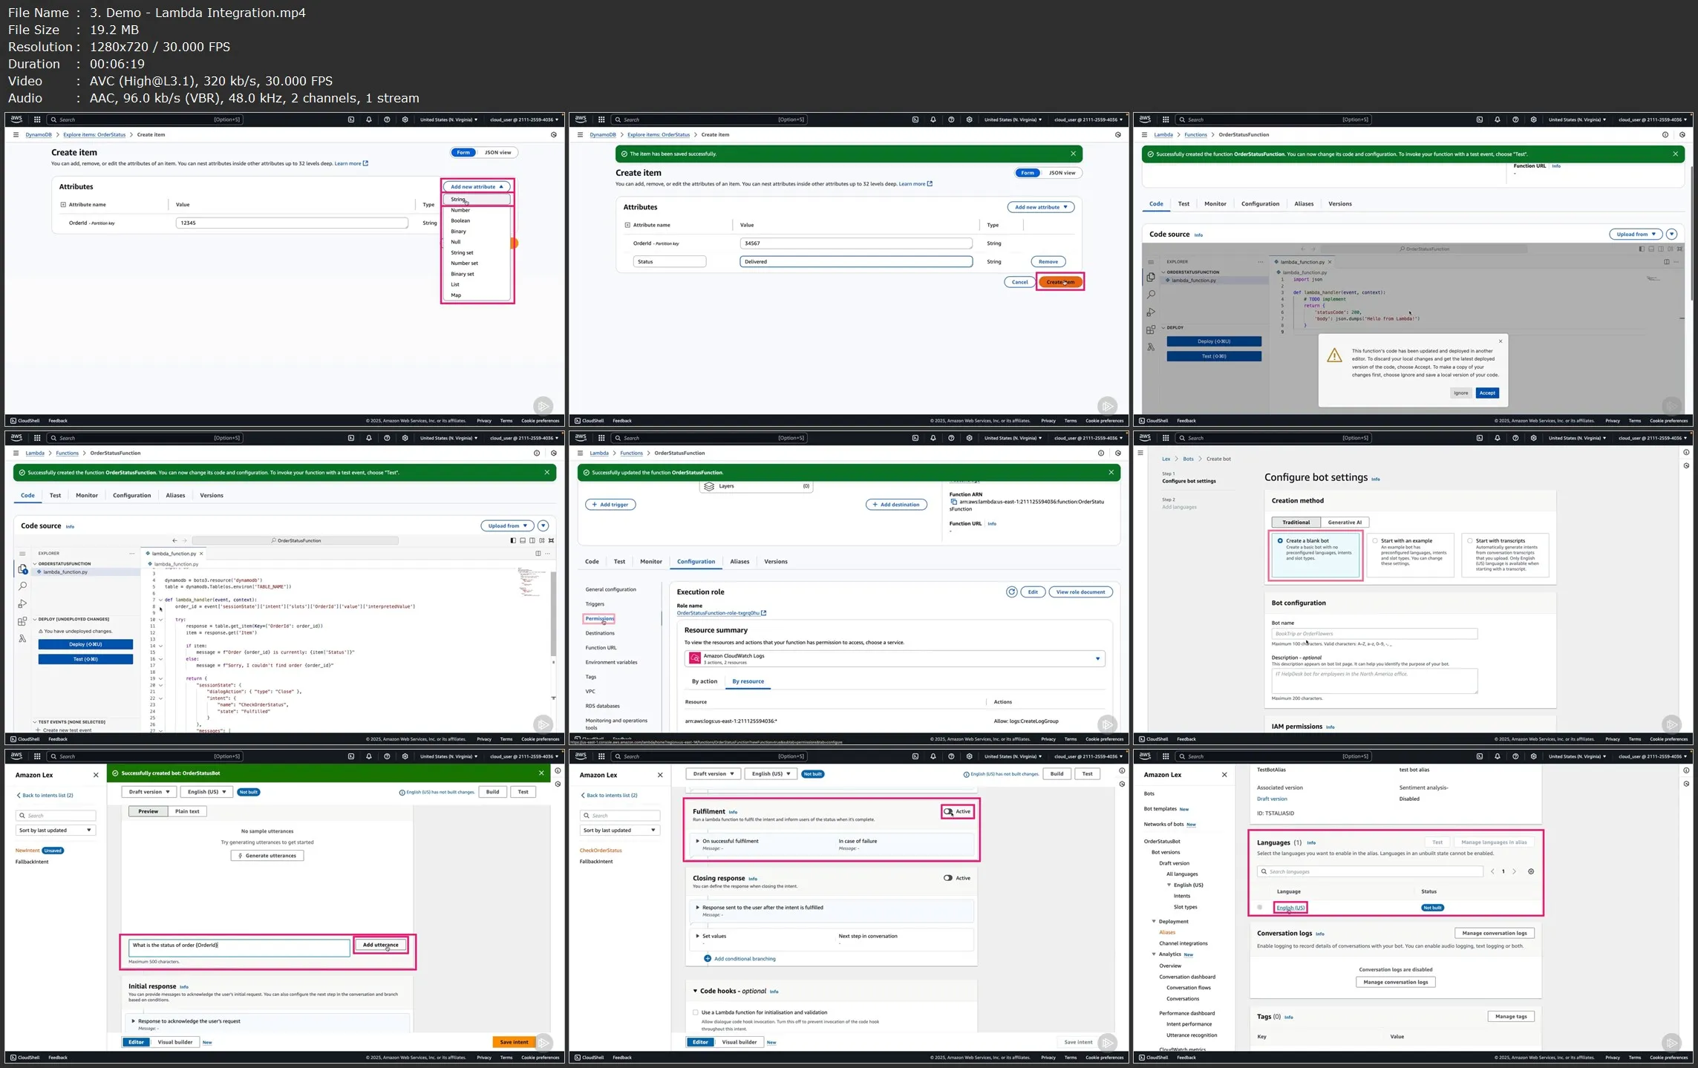Open Amazon CloudWatch Logs resource dropdown
The image size is (1698, 1068).
click(x=895, y=658)
